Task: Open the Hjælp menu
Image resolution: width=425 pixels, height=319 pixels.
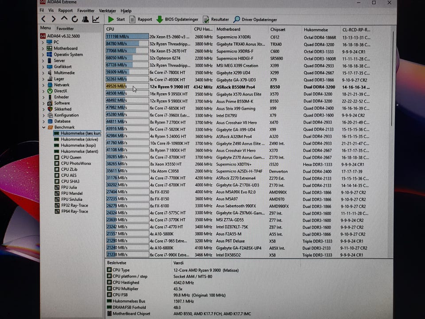Action: click(126, 11)
